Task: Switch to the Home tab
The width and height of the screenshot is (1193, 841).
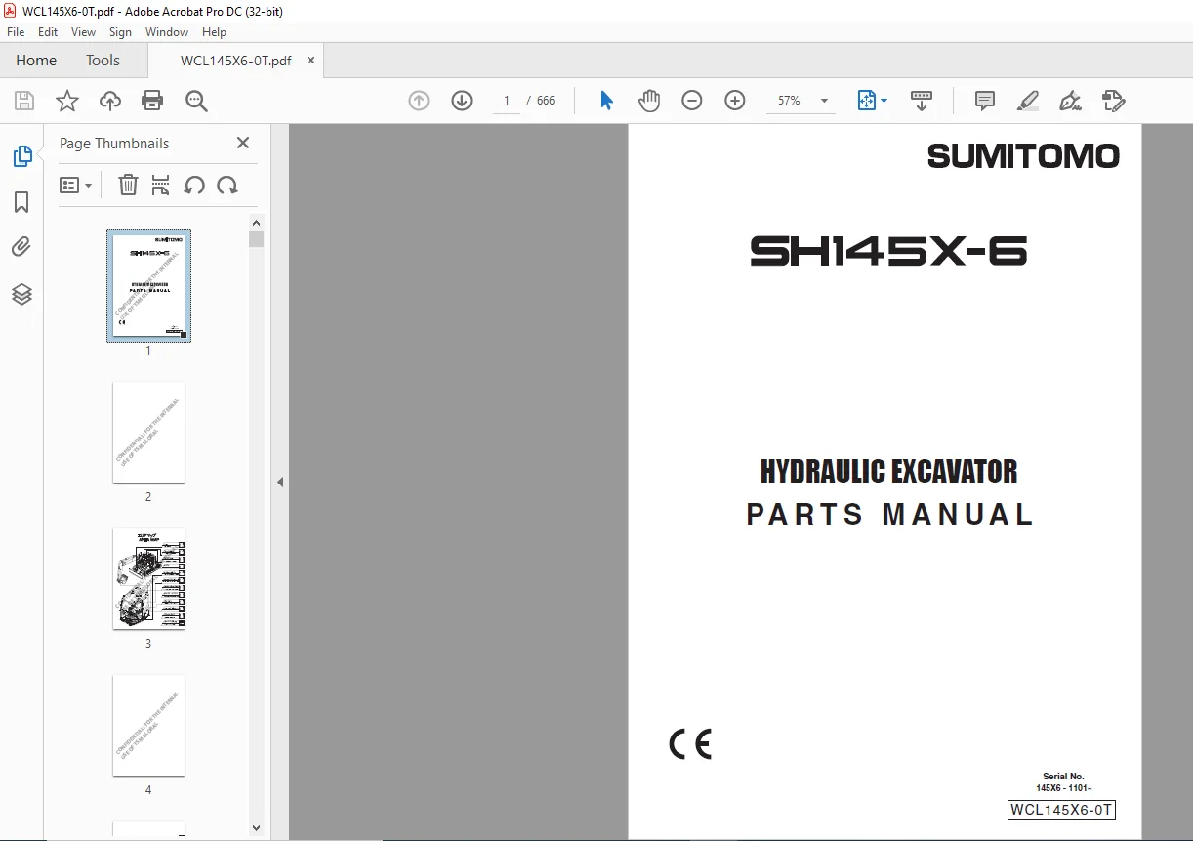Action: pos(36,60)
